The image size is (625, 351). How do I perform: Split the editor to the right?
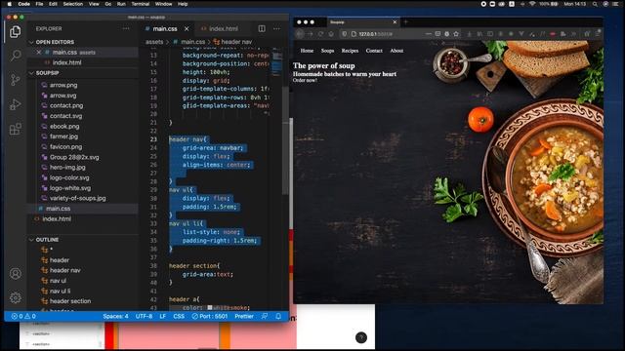(262, 28)
